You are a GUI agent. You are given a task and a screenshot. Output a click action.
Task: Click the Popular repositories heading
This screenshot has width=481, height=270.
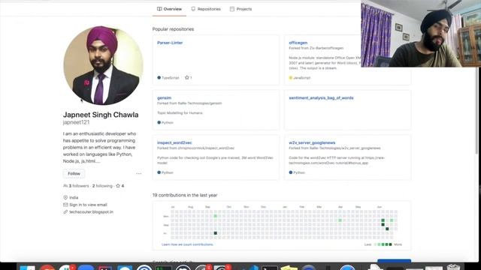click(173, 29)
